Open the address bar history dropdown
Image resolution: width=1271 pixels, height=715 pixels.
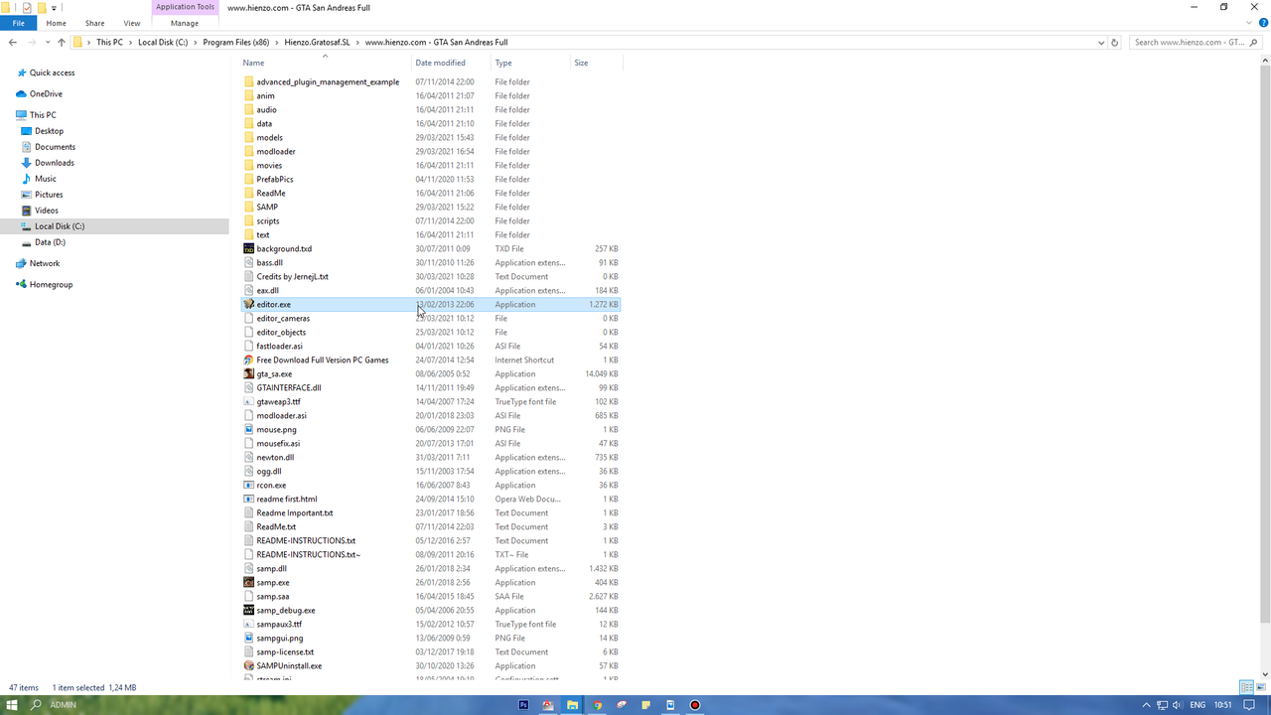point(1101,43)
